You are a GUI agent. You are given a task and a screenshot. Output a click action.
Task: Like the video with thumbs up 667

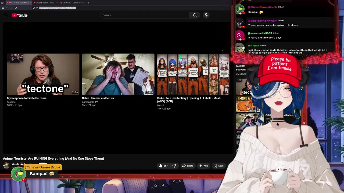[163, 166]
